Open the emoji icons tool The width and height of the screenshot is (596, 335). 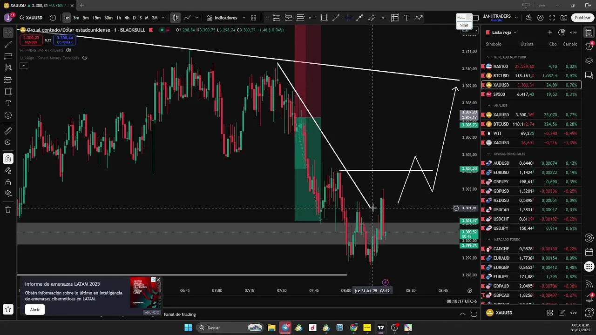click(x=8, y=115)
